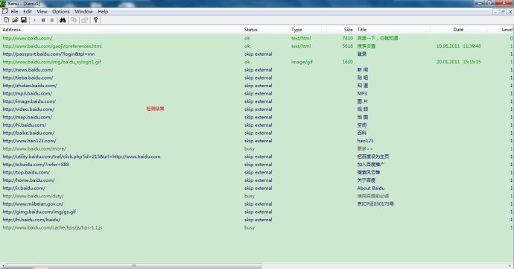514x269 pixels.
Task: Pause the link check with pause icon
Action: (43, 20)
